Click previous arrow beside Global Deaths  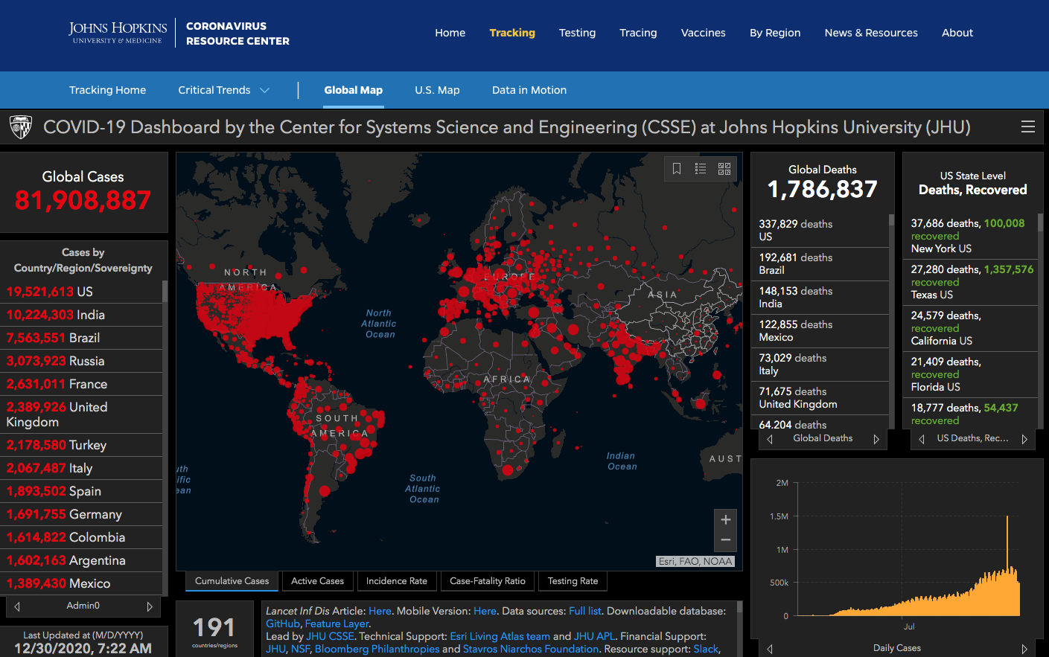(x=770, y=439)
